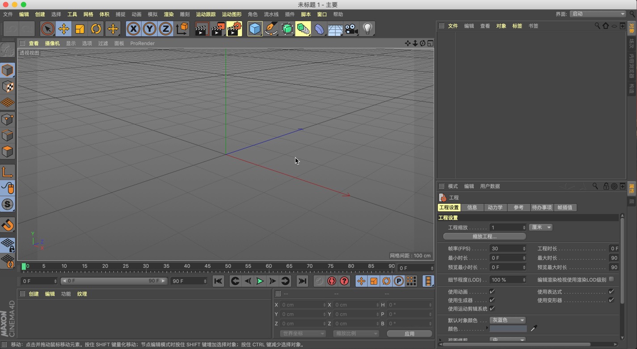Toggle 使用表达式 checkbox
The width and height of the screenshot is (637, 349).
[x=611, y=292]
